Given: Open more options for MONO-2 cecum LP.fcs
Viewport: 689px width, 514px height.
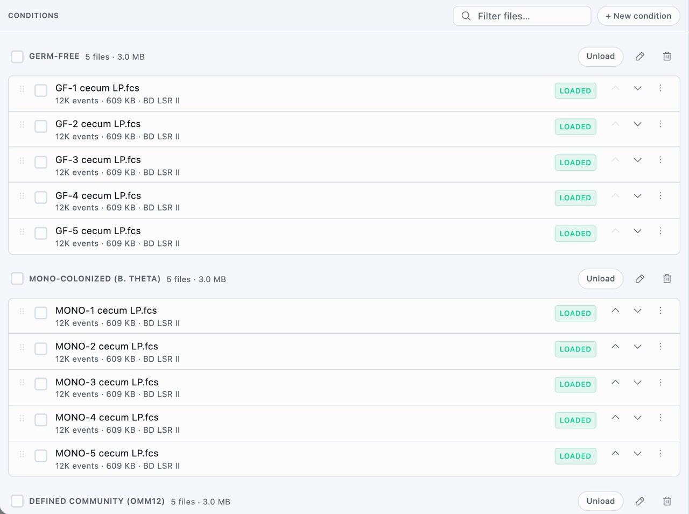Looking at the screenshot, I should (660, 347).
